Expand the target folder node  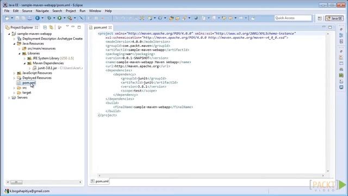coord(15,93)
